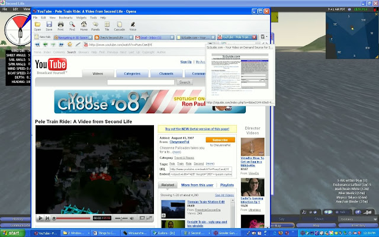This screenshot has width=379, height=237.
Task: Click the wand pencil icon beside Reload
Action: point(78,44)
